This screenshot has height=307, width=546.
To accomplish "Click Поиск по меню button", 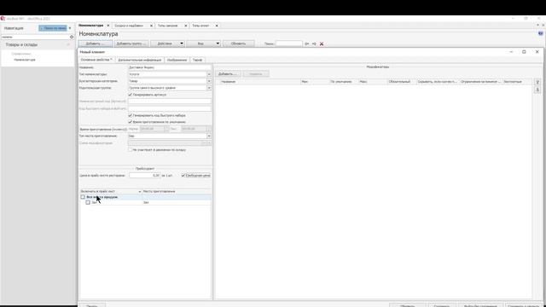I will click(x=53, y=28).
